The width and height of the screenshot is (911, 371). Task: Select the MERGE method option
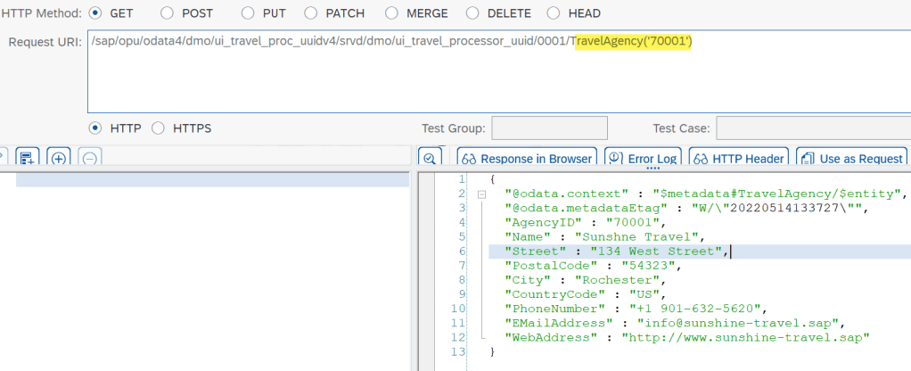pos(393,13)
